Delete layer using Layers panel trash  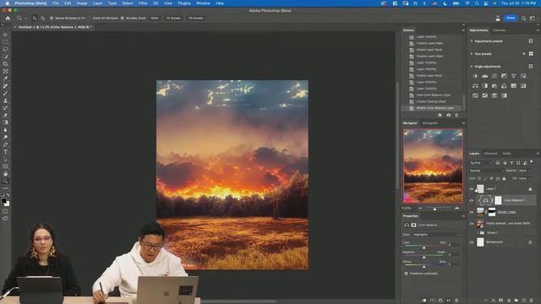(532, 301)
